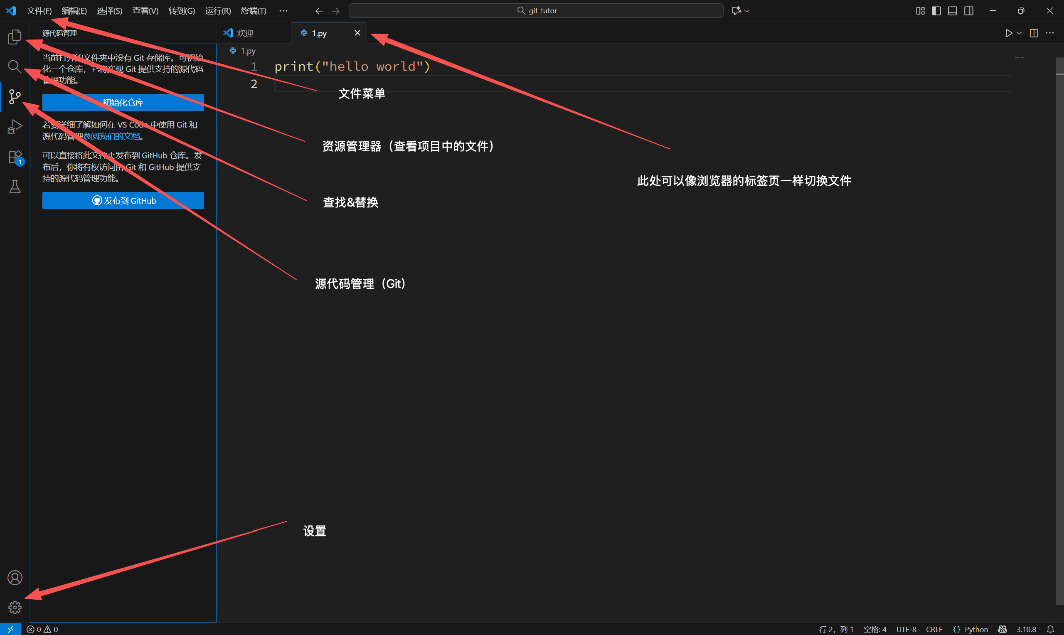Click the git-tutor command center search box
Screen dimensions: 1064x635
(x=536, y=11)
